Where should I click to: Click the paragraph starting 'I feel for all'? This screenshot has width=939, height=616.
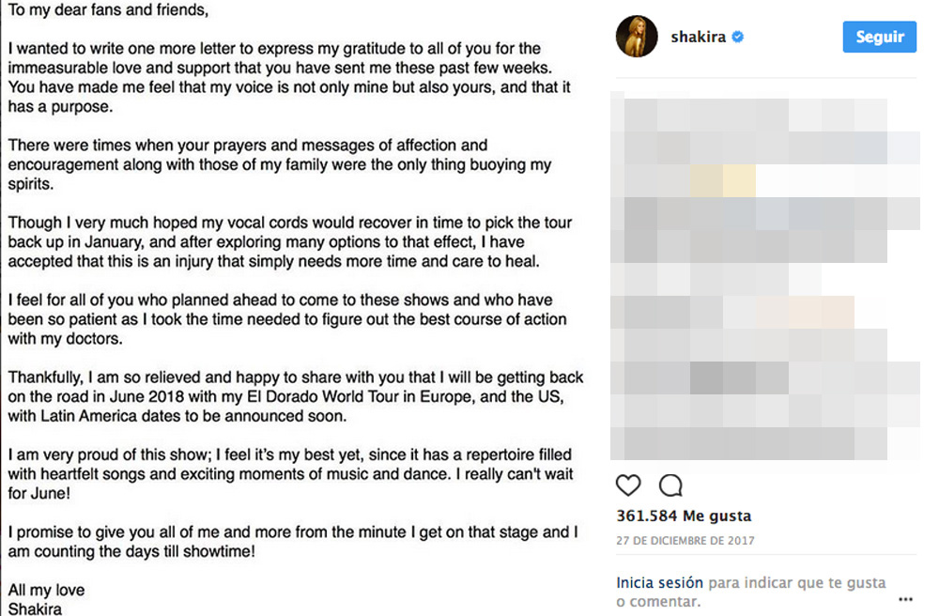click(x=287, y=319)
